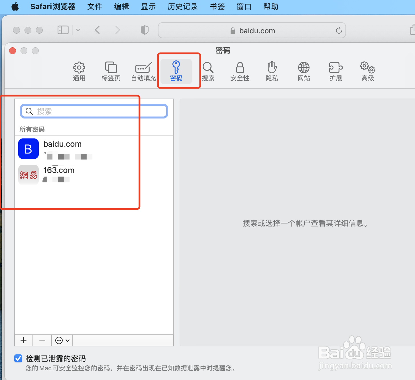Open the 书签 menu
Screen dimensions: 415x380
(217, 7)
